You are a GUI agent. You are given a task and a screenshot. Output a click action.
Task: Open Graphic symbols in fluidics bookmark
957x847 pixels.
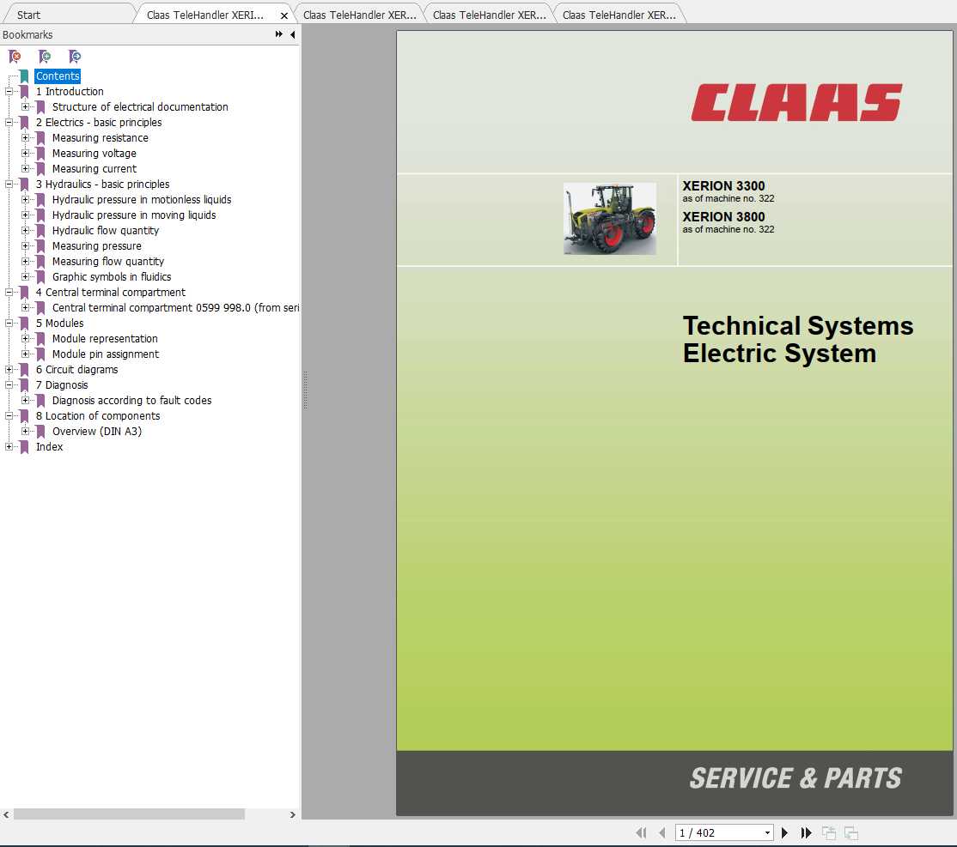pyautogui.click(x=112, y=277)
